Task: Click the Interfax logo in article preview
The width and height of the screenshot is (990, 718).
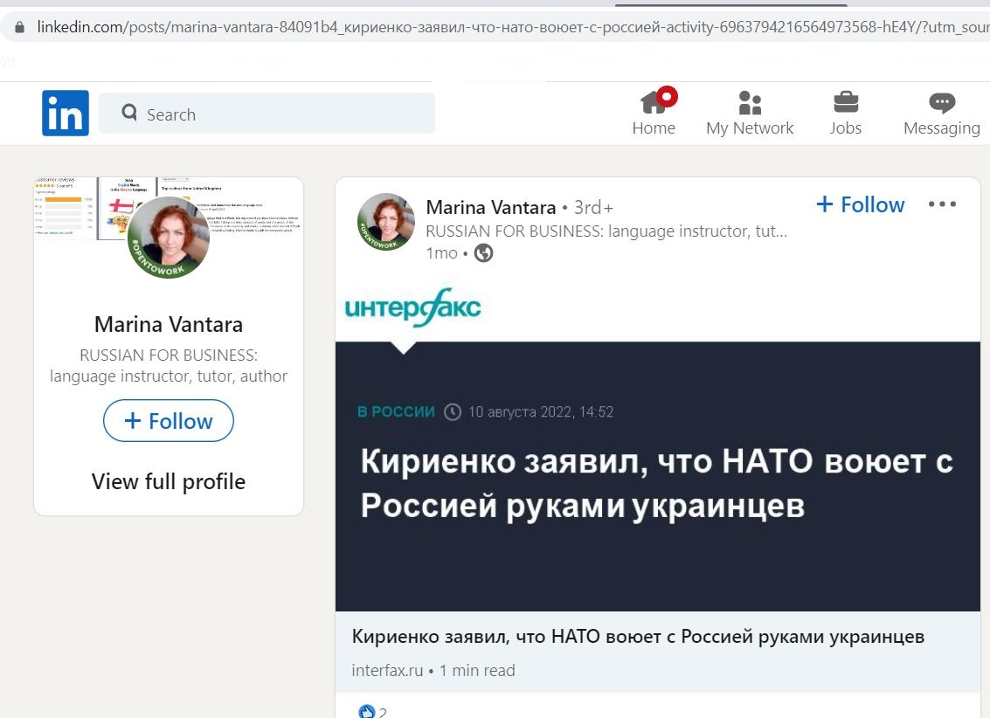Action: pos(413,307)
